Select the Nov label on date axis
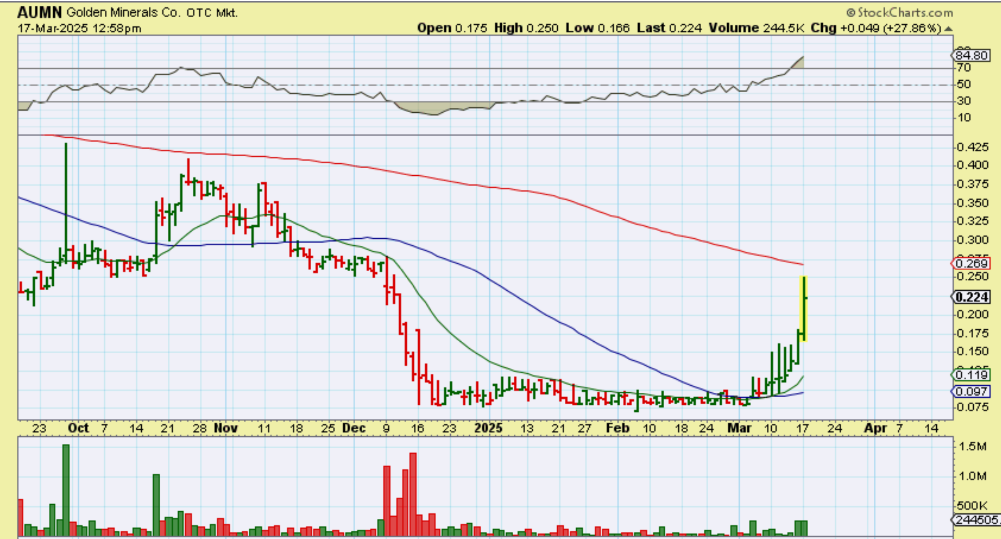 click(x=226, y=428)
